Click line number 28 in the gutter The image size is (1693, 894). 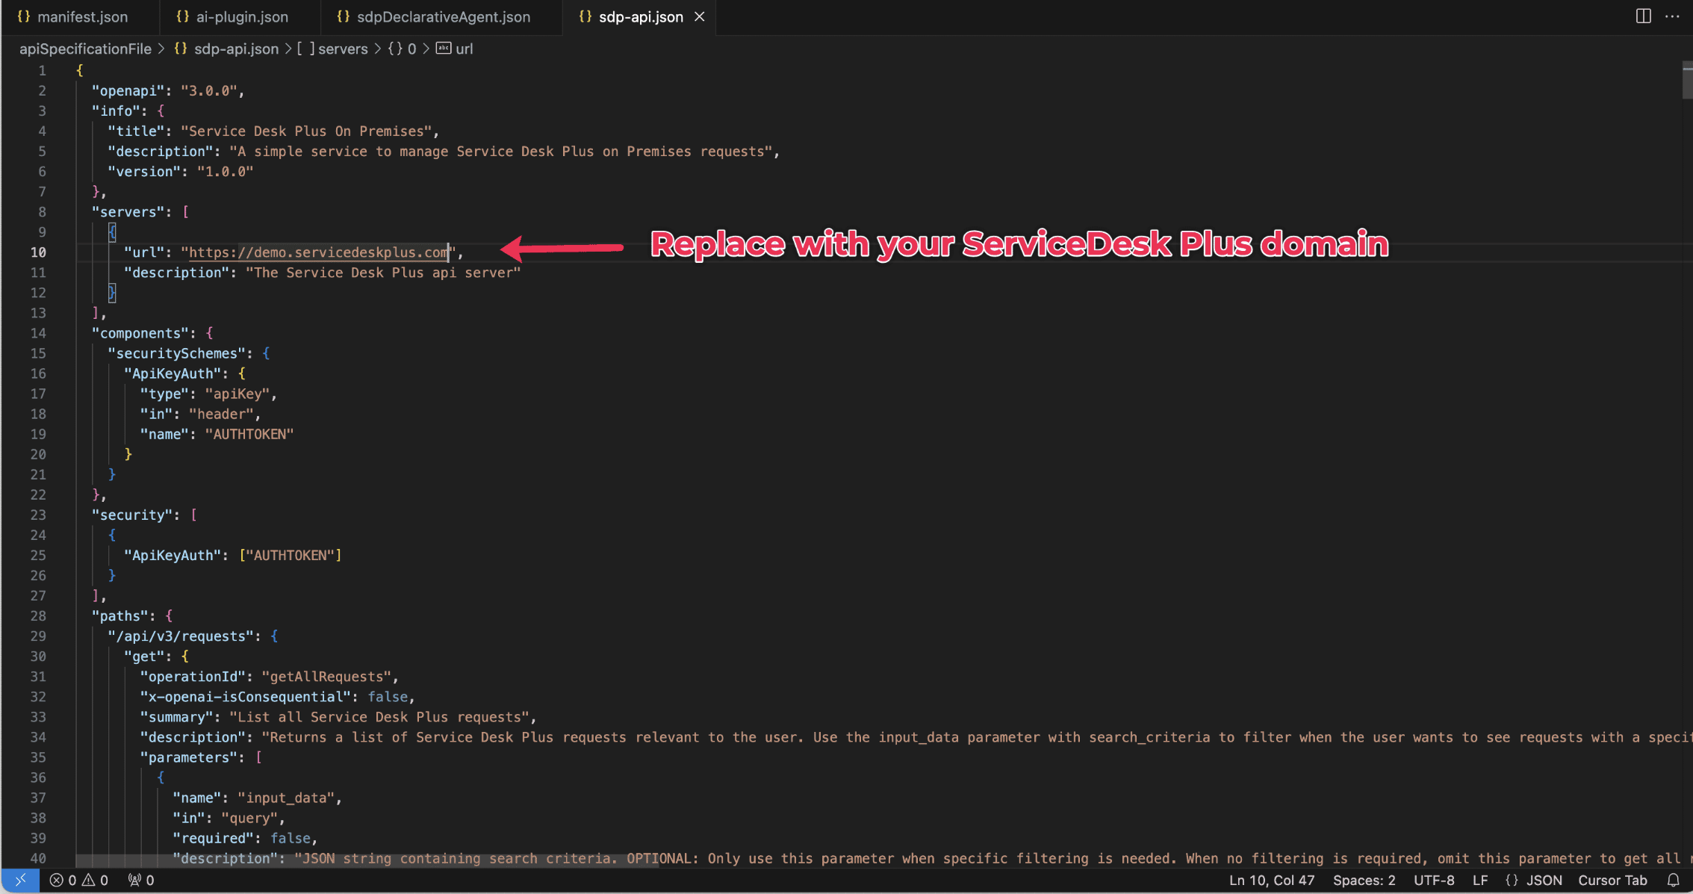[38, 616]
